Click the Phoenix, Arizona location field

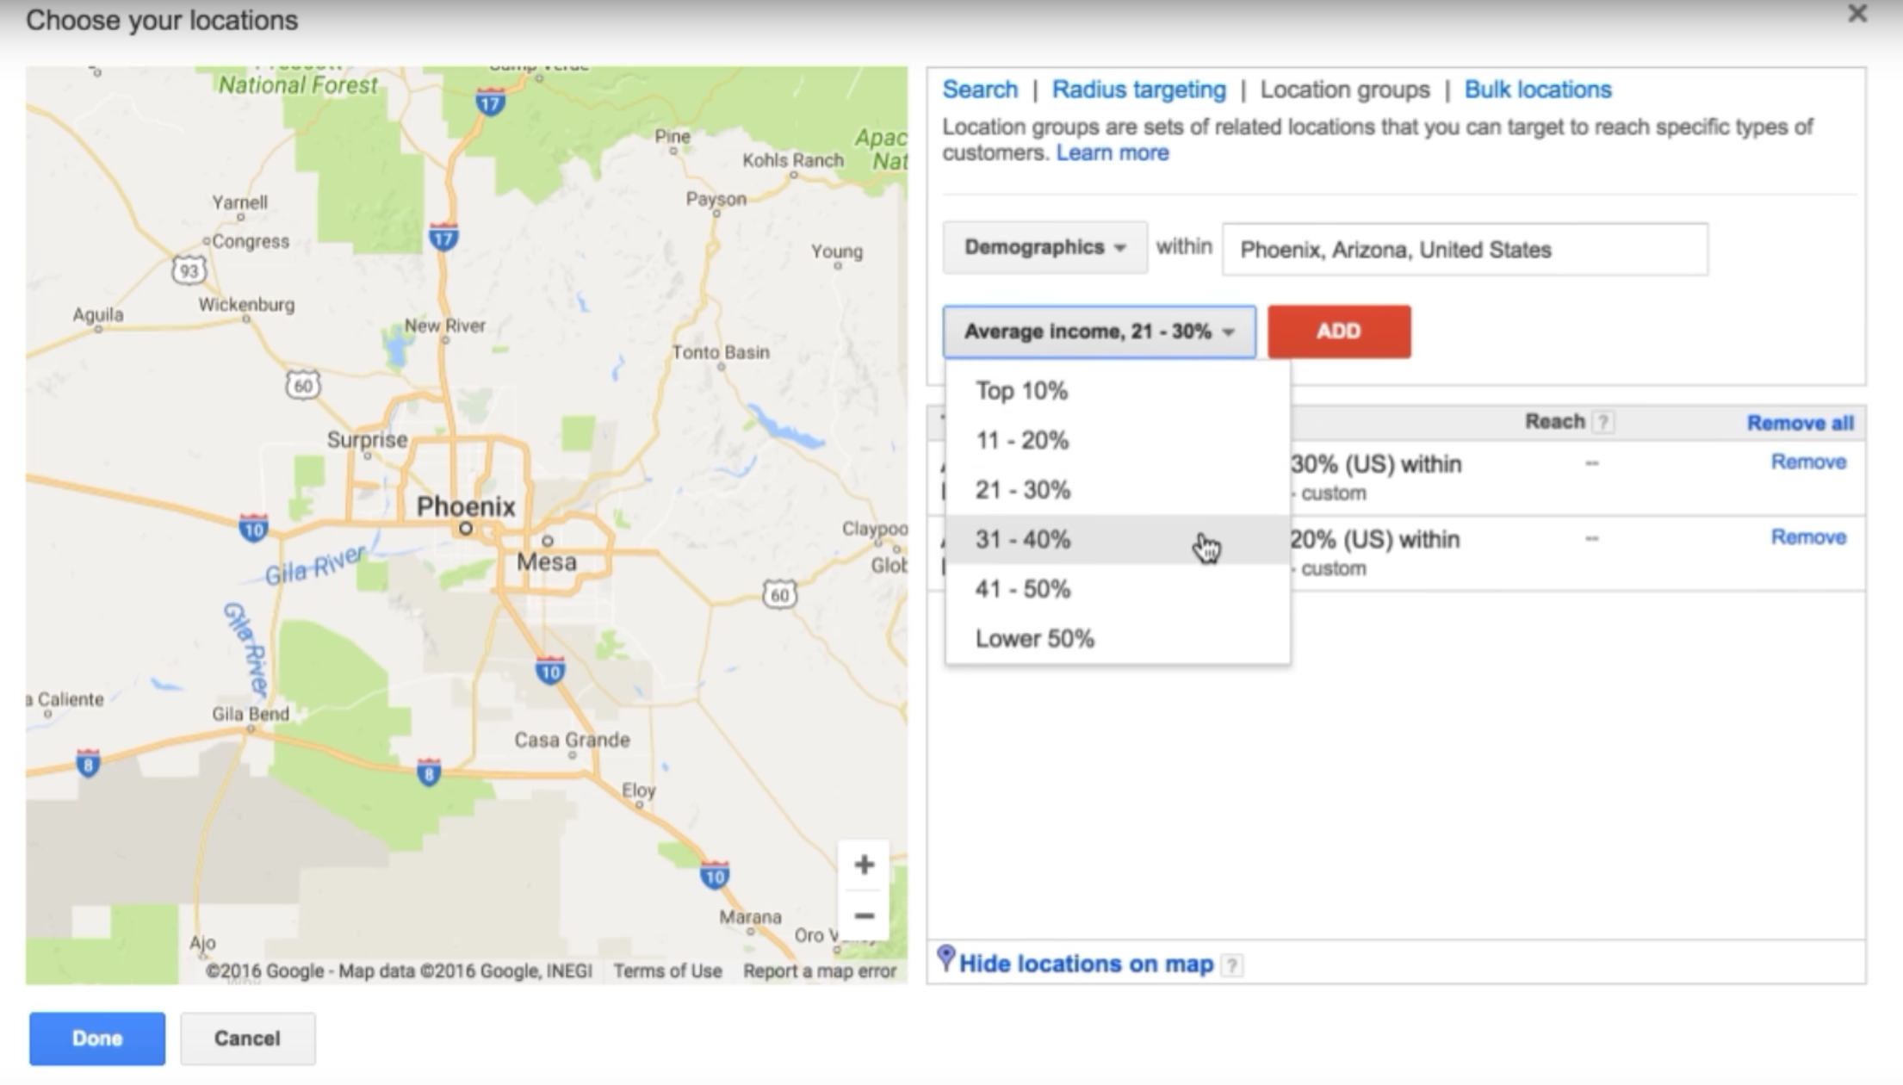[x=1464, y=250]
